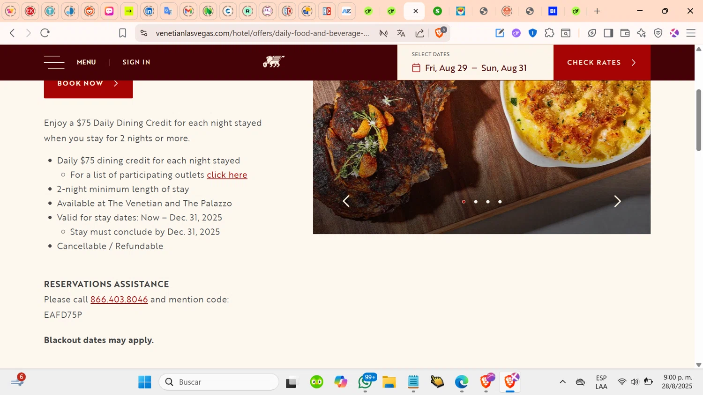703x395 pixels.
Task: Open Duolingo from the taskbar
Action: [317, 382]
